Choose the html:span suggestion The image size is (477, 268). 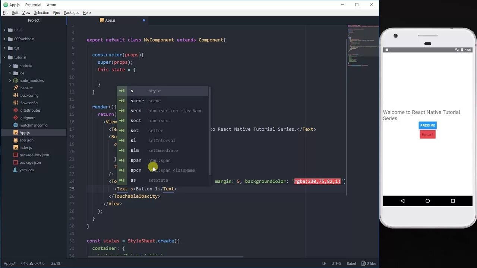pos(162,160)
